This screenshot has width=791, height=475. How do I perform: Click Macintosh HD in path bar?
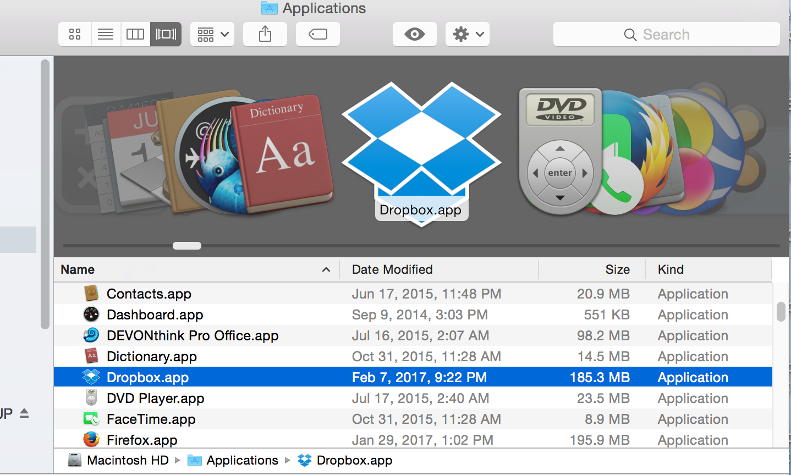tap(128, 460)
